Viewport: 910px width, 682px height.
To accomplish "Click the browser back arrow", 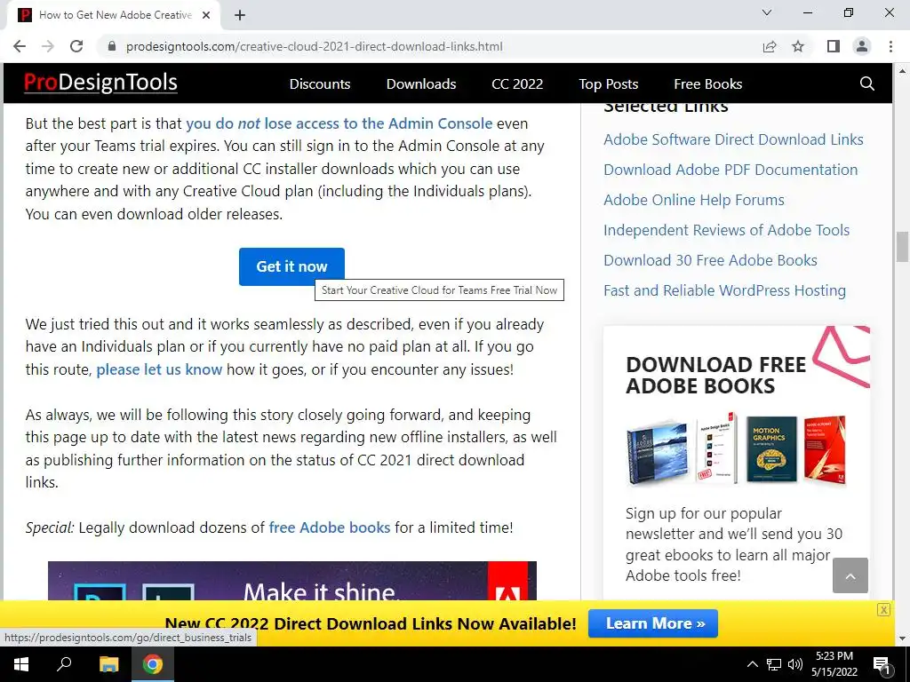I will click(20, 46).
